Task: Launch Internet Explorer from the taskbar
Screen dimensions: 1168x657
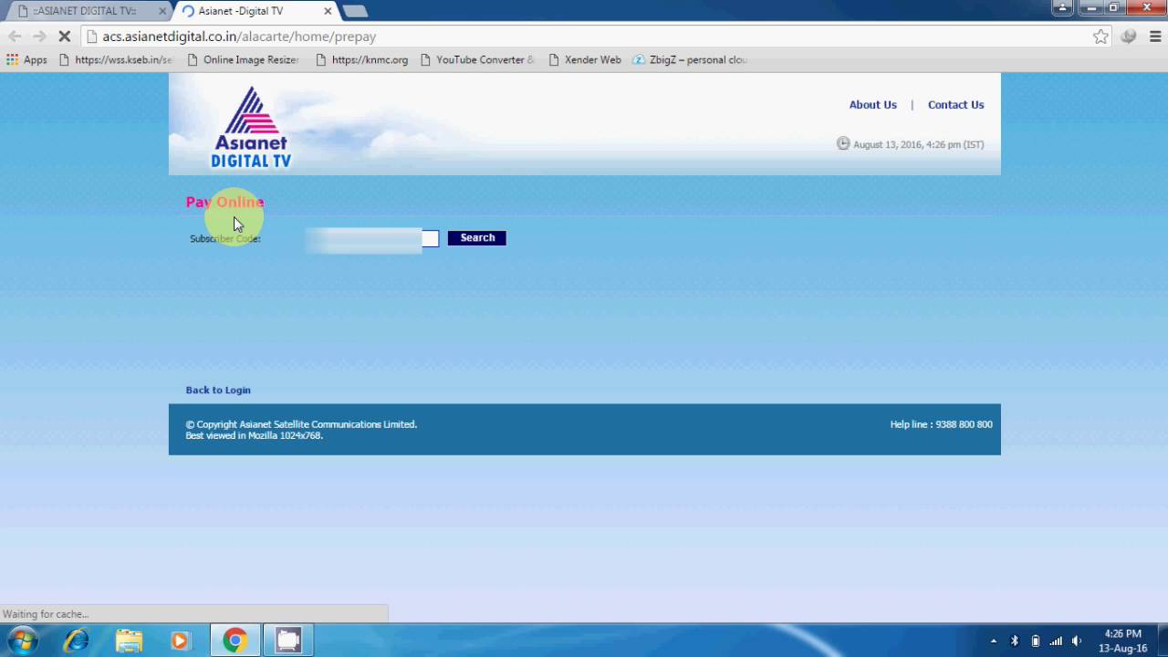Action: tap(76, 641)
